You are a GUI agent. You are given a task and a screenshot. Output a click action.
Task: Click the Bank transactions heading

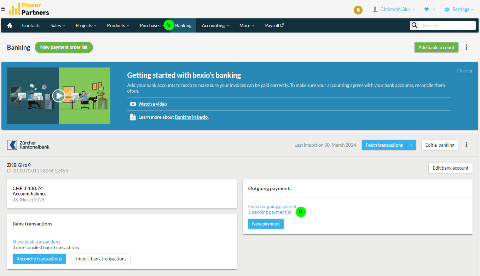33,224
